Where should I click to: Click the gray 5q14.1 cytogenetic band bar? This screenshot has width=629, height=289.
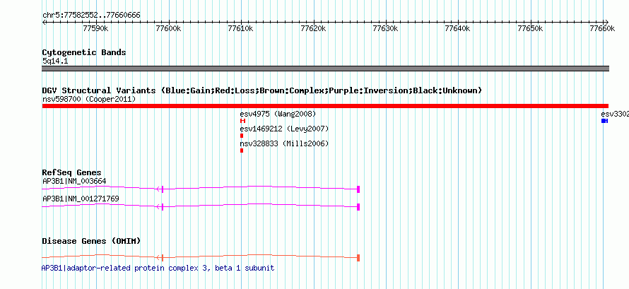tap(325, 69)
